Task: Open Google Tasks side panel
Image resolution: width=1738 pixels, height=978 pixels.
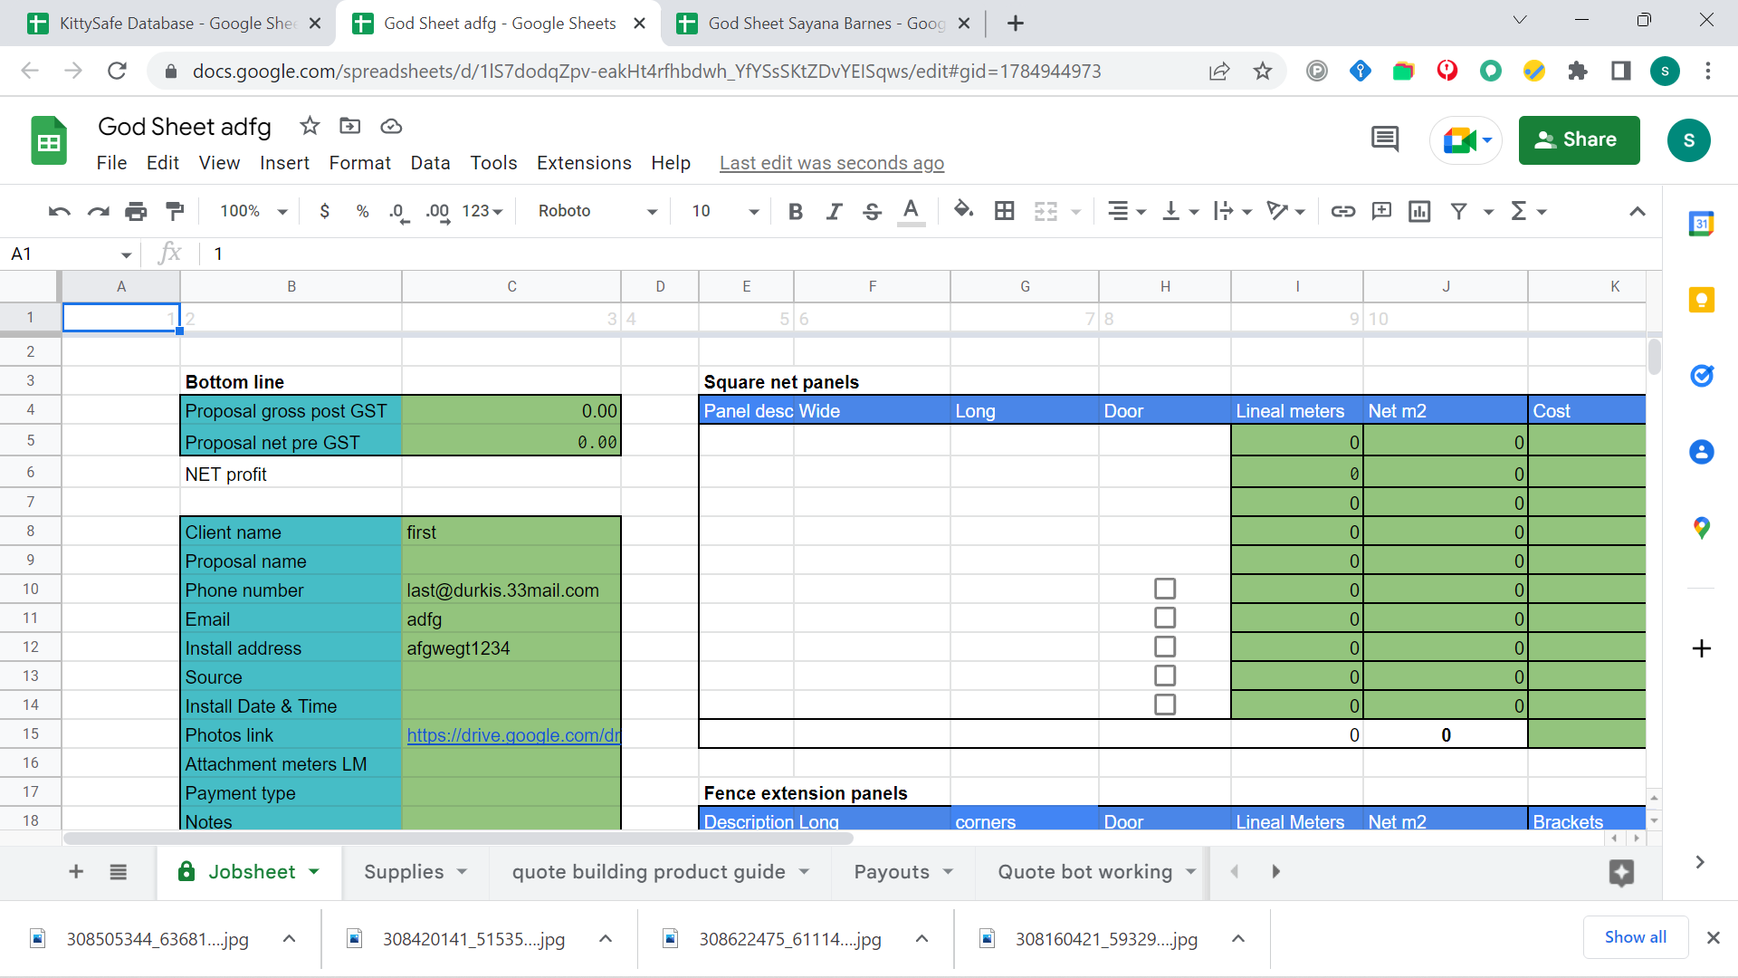Action: [x=1702, y=375]
